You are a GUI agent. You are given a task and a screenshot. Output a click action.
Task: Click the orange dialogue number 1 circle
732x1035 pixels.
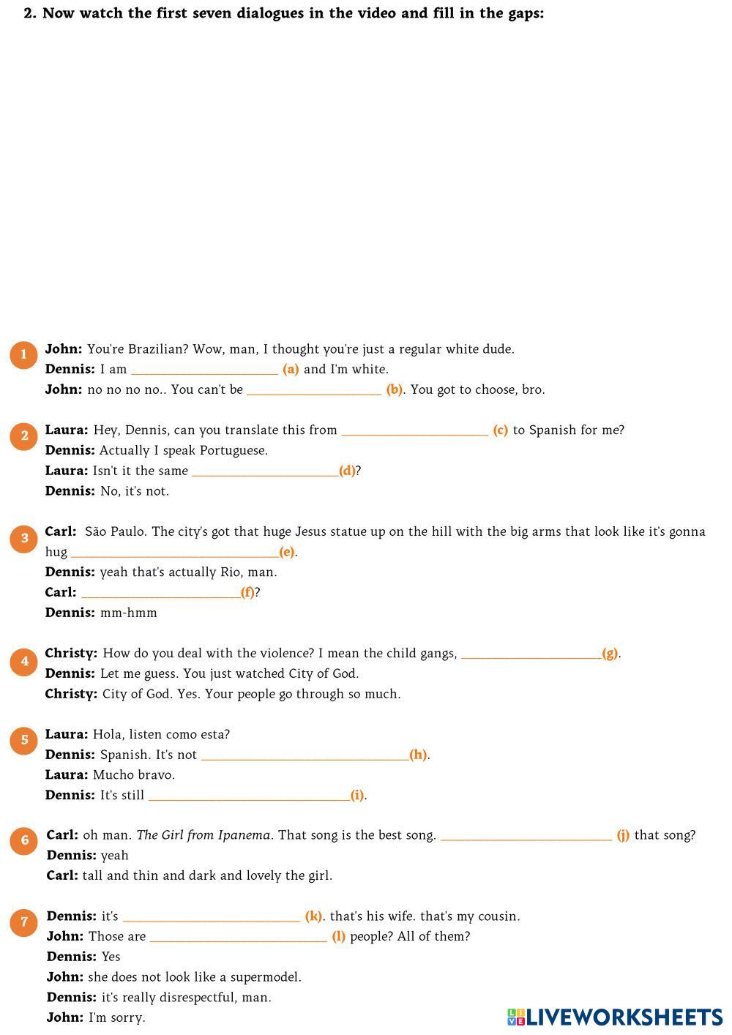23,355
